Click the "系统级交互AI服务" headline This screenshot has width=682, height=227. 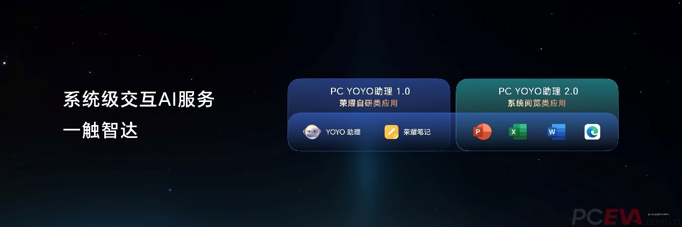pyautogui.click(x=139, y=100)
